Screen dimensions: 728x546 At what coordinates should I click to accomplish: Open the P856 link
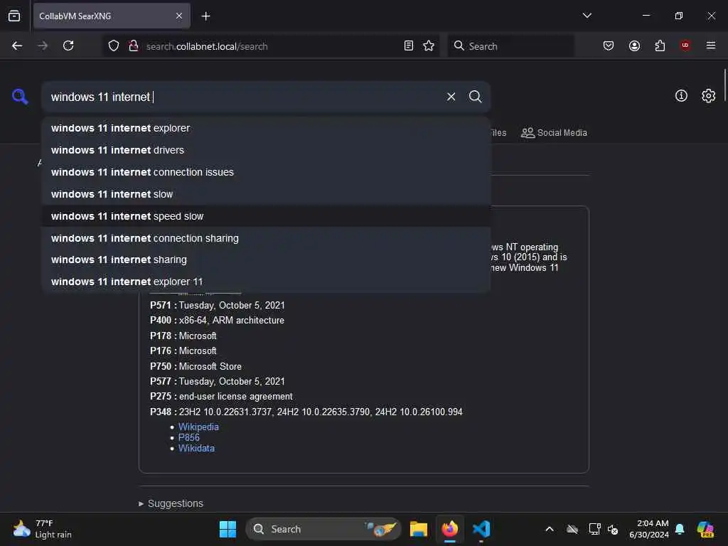tap(188, 437)
